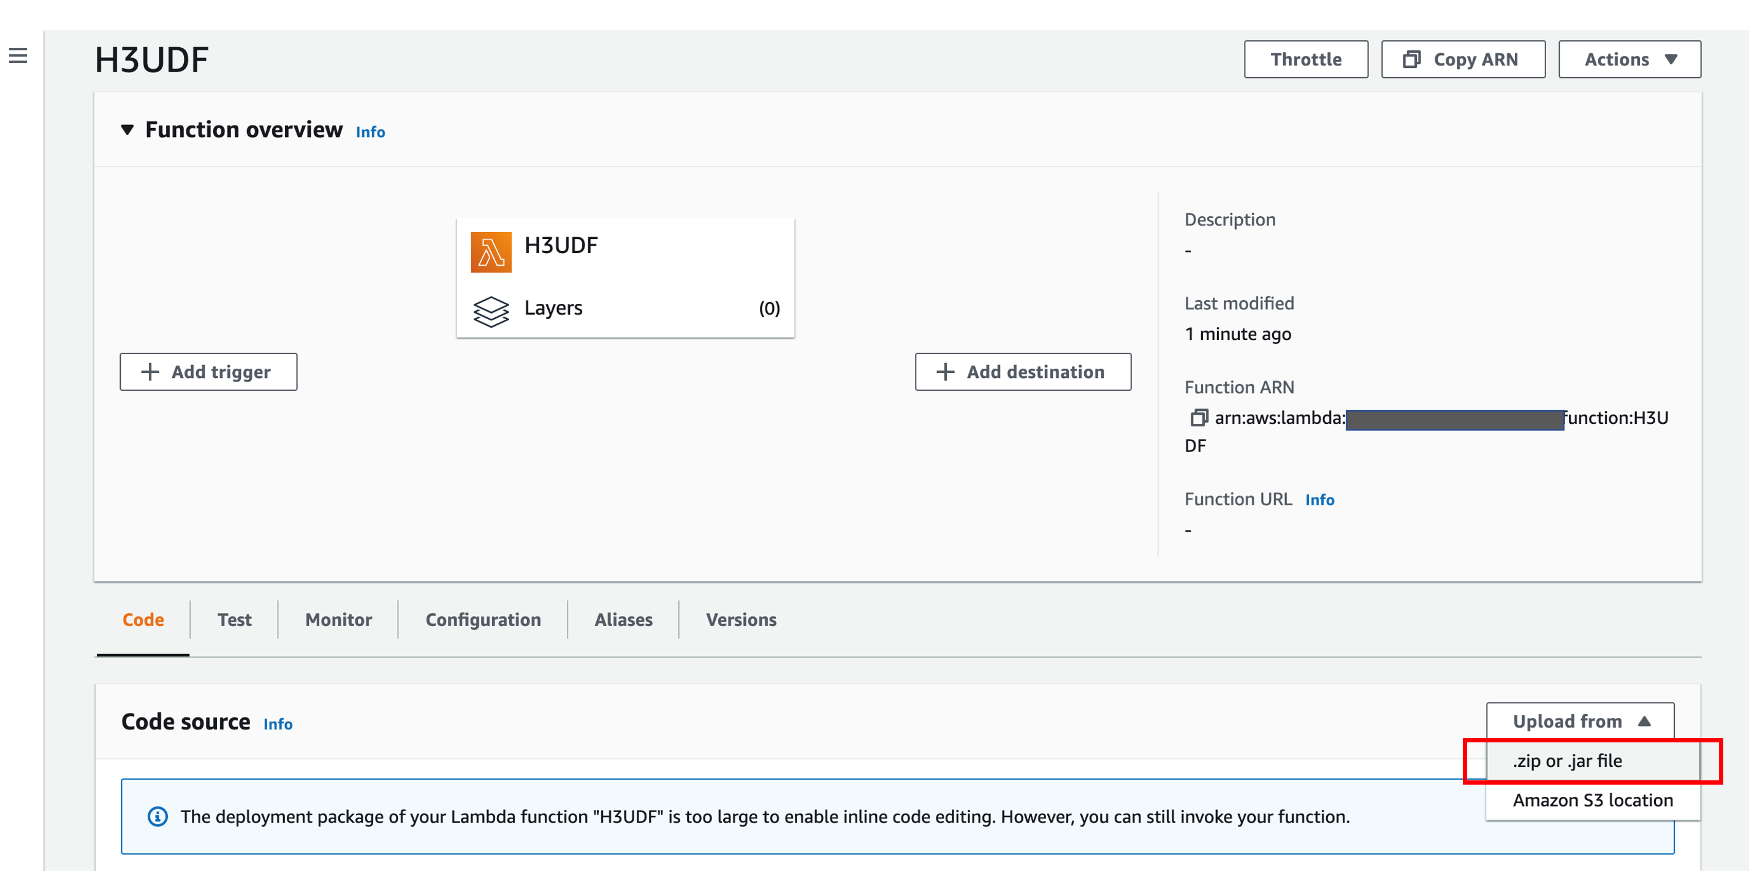Image resolution: width=1749 pixels, height=871 pixels.
Task: Open the Actions dropdown
Action: point(1629,60)
